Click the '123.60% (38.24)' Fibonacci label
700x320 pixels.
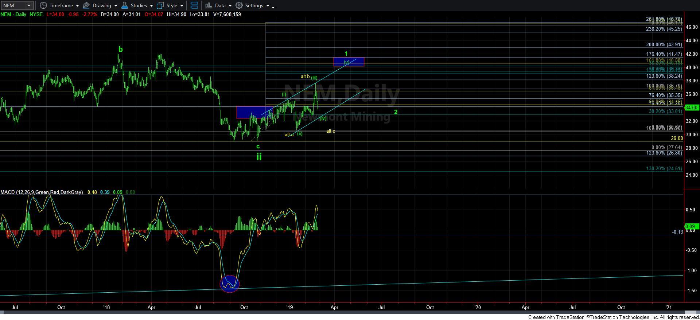coord(664,76)
